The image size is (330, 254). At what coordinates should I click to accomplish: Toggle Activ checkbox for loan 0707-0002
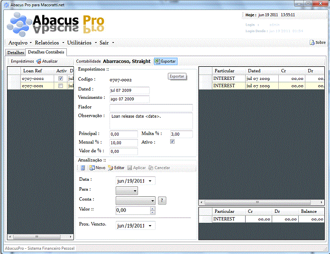[x=61, y=79]
